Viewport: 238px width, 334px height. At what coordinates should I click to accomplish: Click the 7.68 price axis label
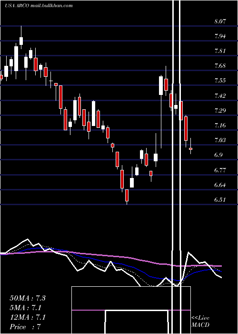(220, 66)
